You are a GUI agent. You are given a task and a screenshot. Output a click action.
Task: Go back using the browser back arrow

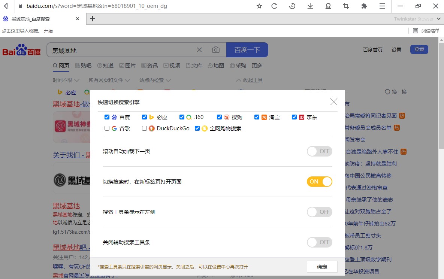[6, 6]
